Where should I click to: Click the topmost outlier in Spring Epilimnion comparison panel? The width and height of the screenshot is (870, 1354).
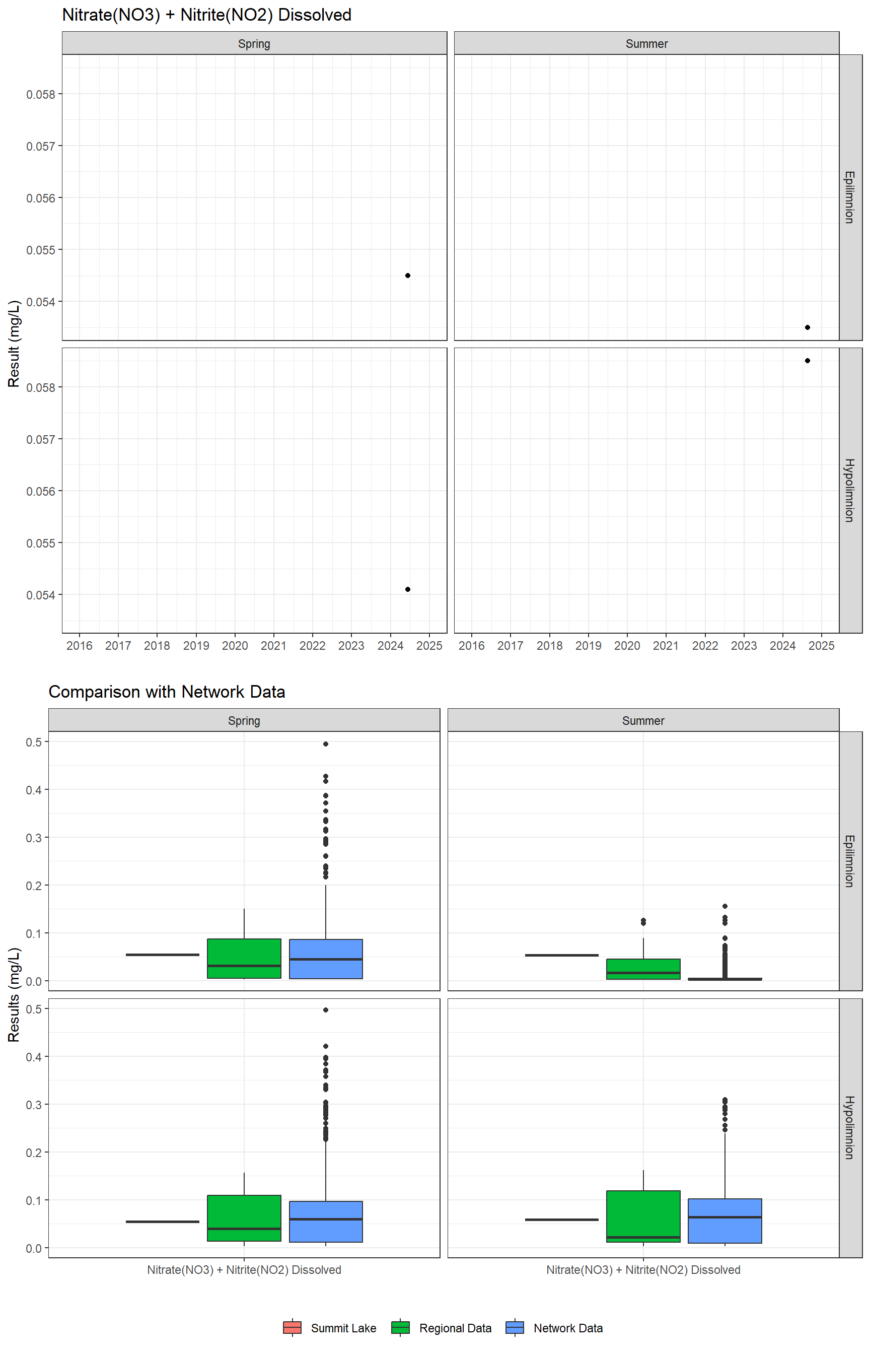pos(326,744)
